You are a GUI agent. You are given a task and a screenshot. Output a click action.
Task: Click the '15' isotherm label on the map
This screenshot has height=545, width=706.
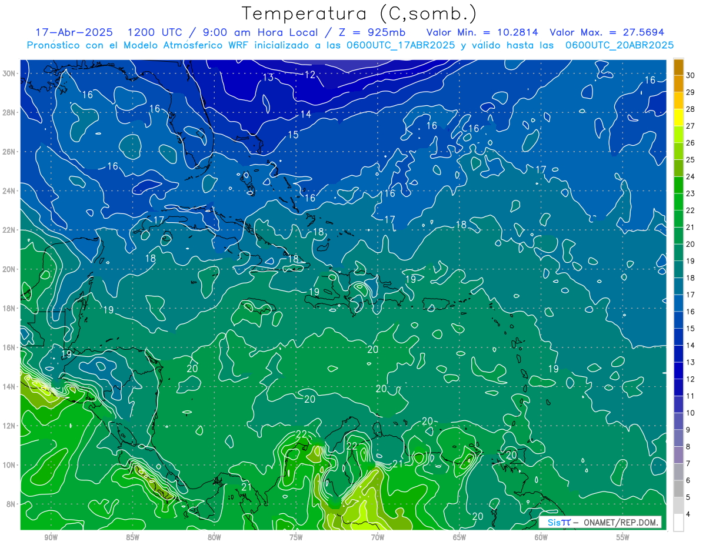tap(292, 135)
